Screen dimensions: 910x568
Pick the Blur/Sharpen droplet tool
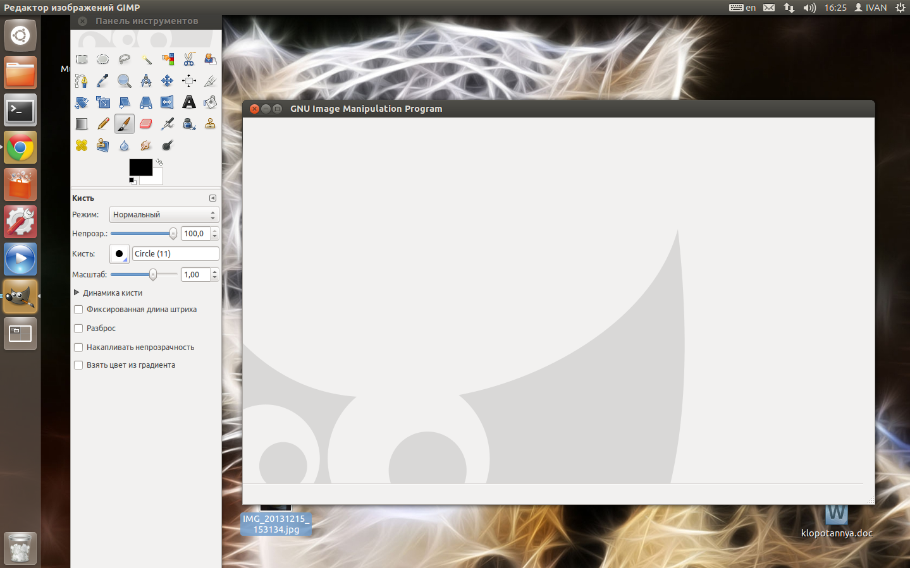[125, 145]
